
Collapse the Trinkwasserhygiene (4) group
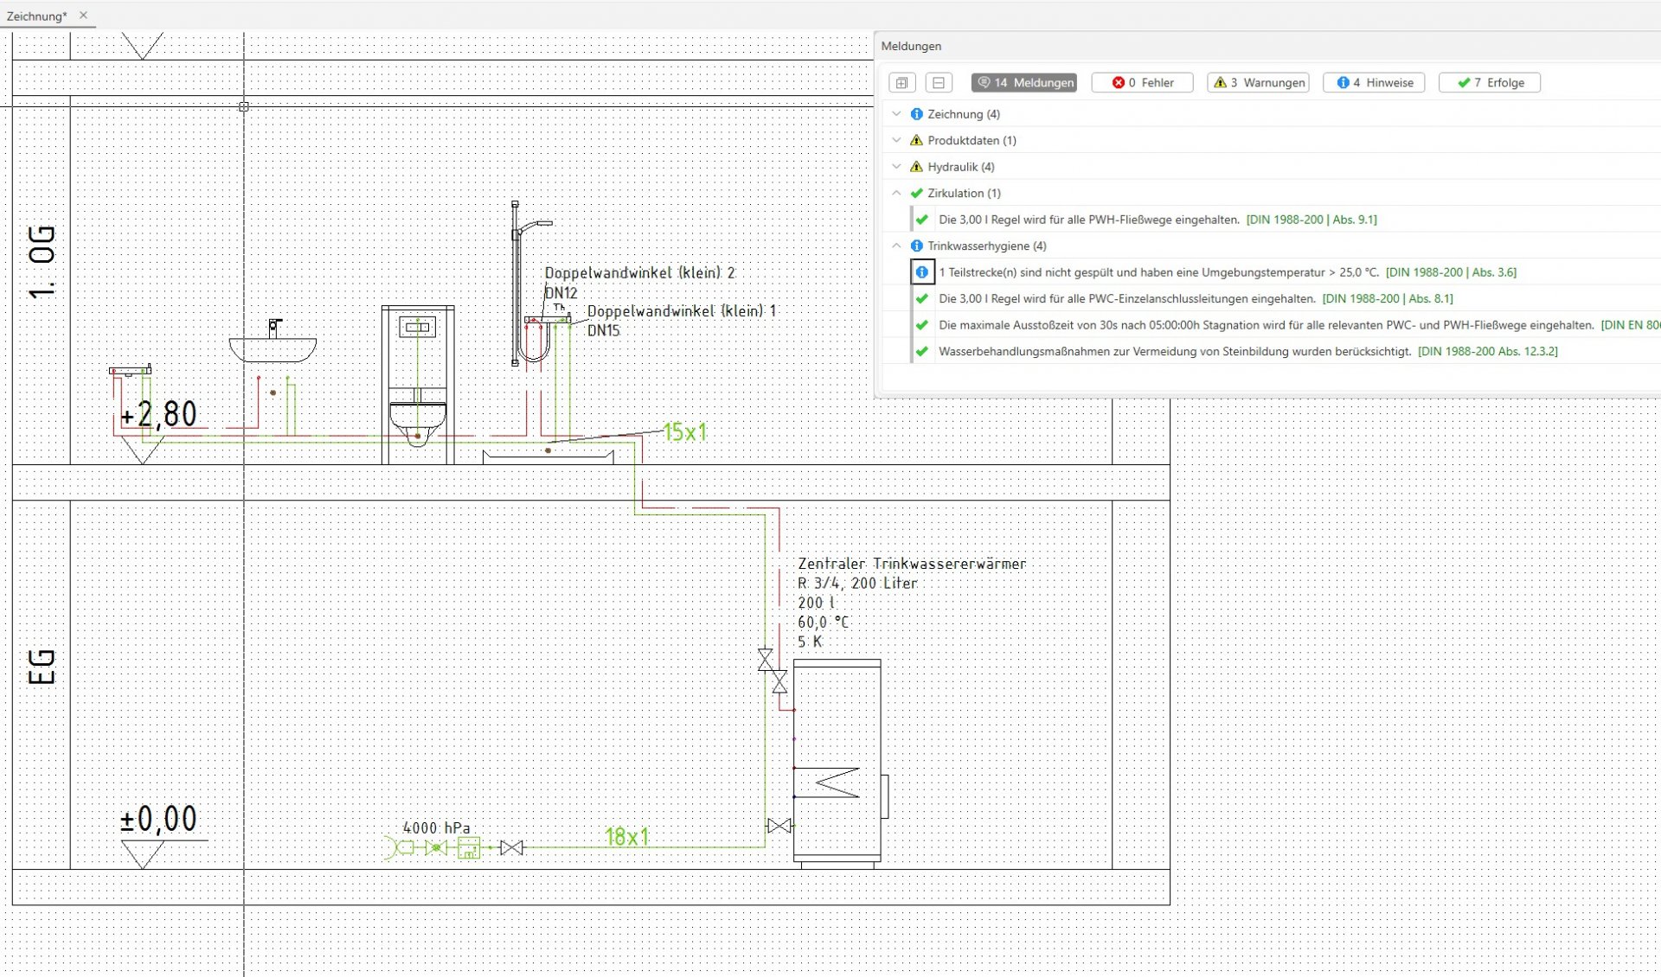coord(896,246)
